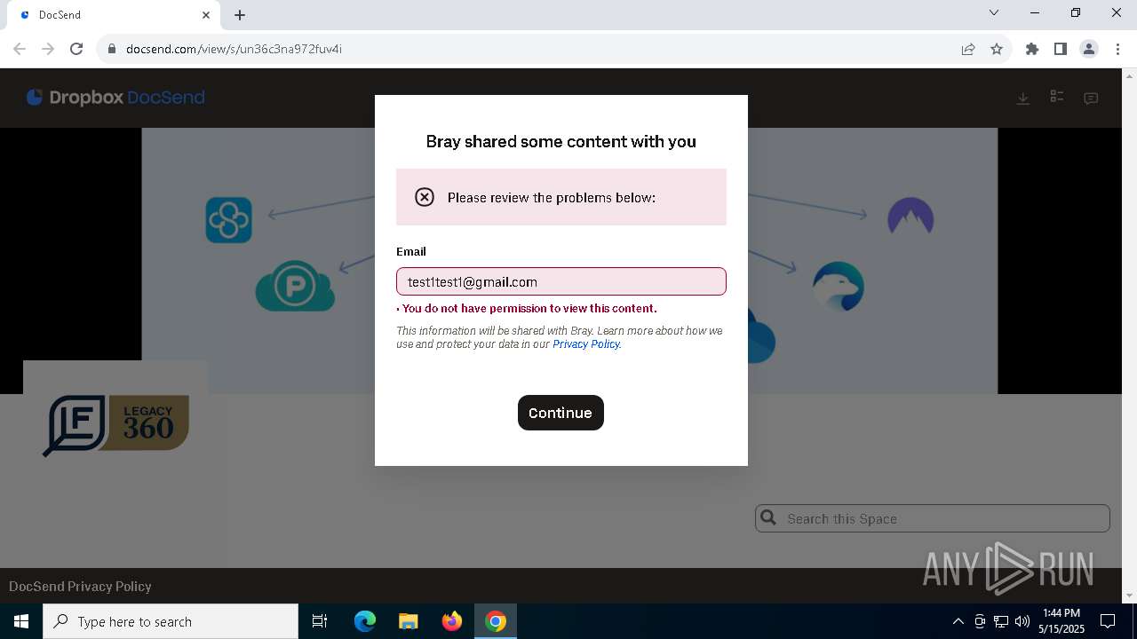The height and width of the screenshot is (639, 1137).
Task: Bookmark this tab with star icon
Action: click(x=997, y=49)
